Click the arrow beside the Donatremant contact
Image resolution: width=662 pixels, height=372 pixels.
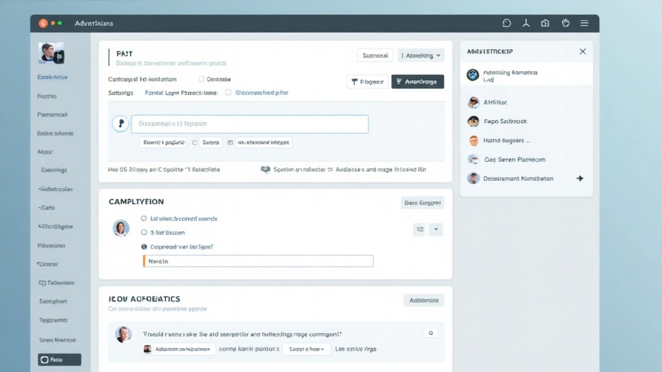click(x=580, y=178)
